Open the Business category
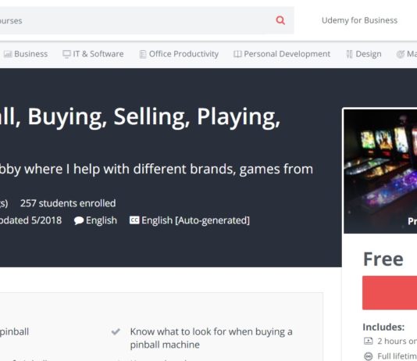Image resolution: width=417 pixels, height=361 pixels. [26, 54]
